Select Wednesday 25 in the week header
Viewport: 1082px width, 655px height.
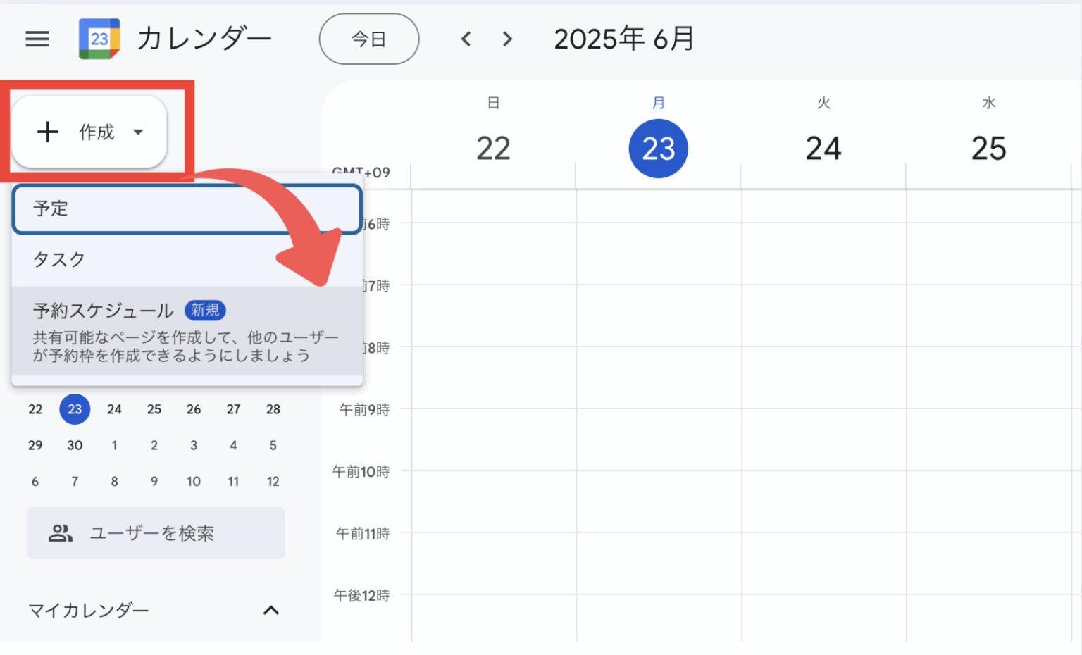pos(988,149)
